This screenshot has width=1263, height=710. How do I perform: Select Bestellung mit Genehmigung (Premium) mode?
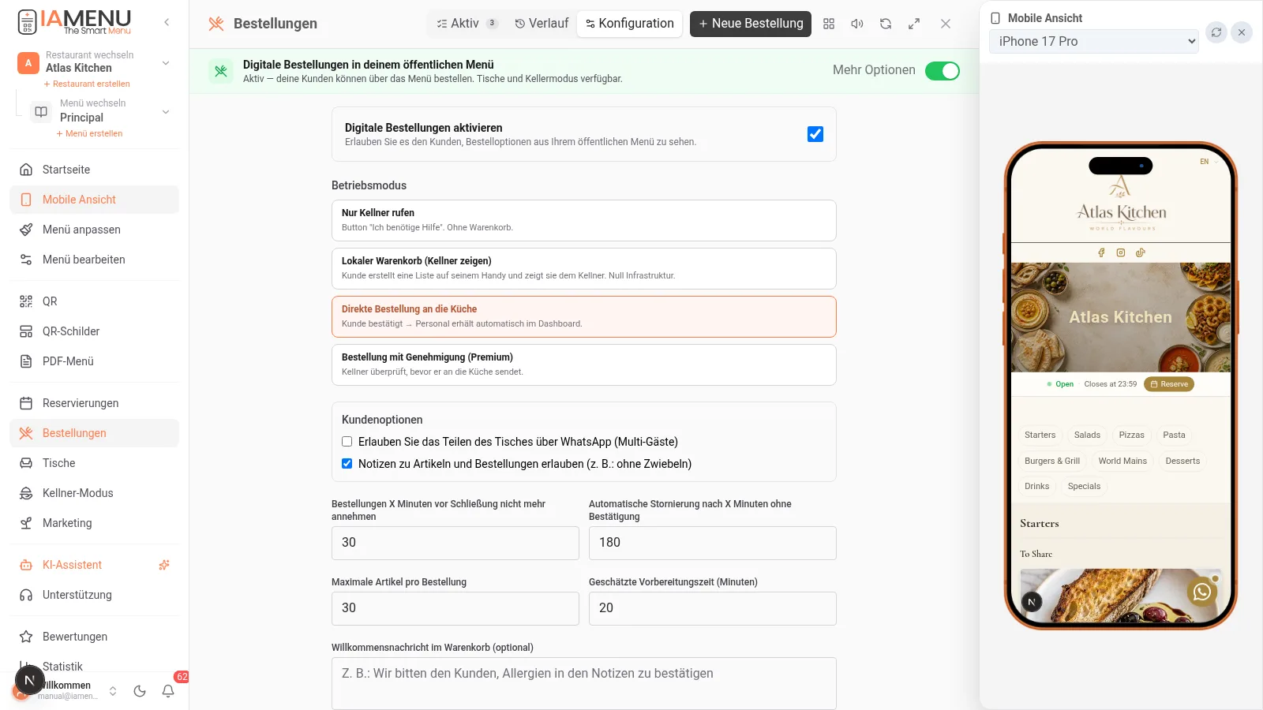point(584,364)
